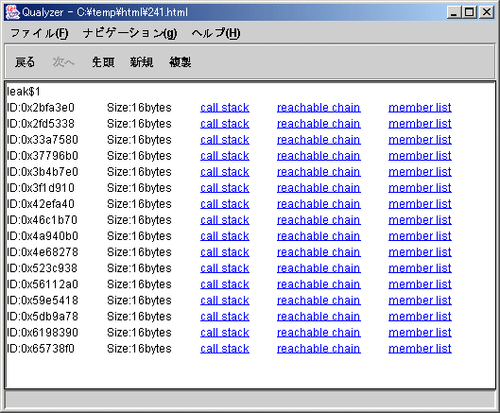The height and width of the screenshot is (413, 500).
Task: Open member list for ID:0x4e68278
Action: pyautogui.click(x=420, y=252)
